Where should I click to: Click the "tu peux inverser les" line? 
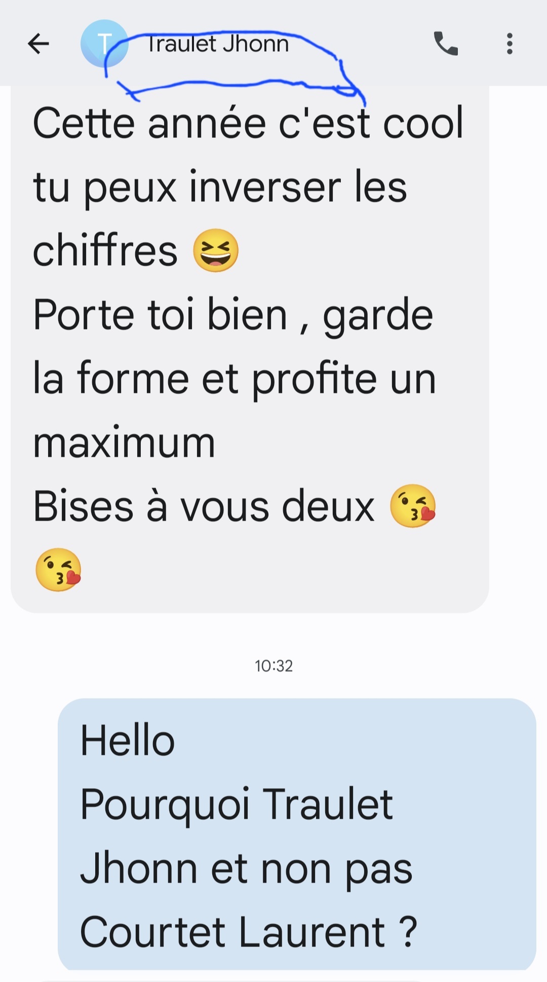220,187
